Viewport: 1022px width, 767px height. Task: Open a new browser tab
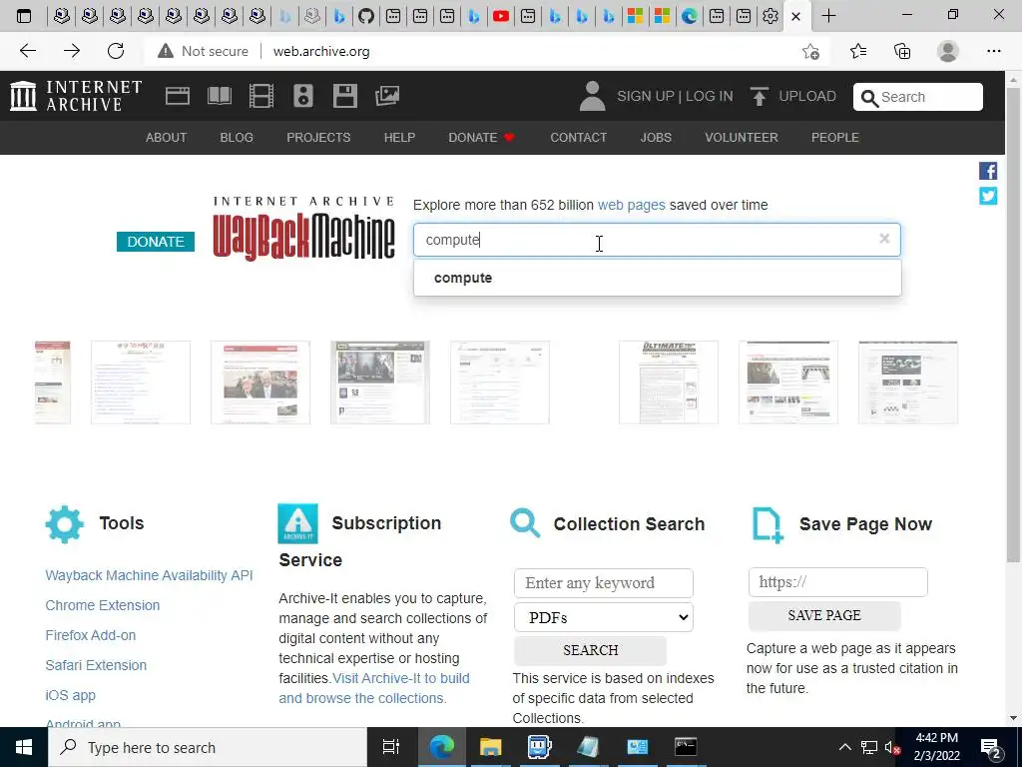[x=828, y=16]
